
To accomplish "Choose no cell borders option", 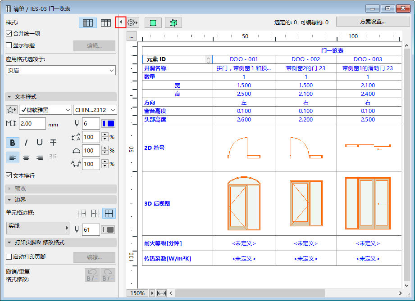I will coord(82,213).
